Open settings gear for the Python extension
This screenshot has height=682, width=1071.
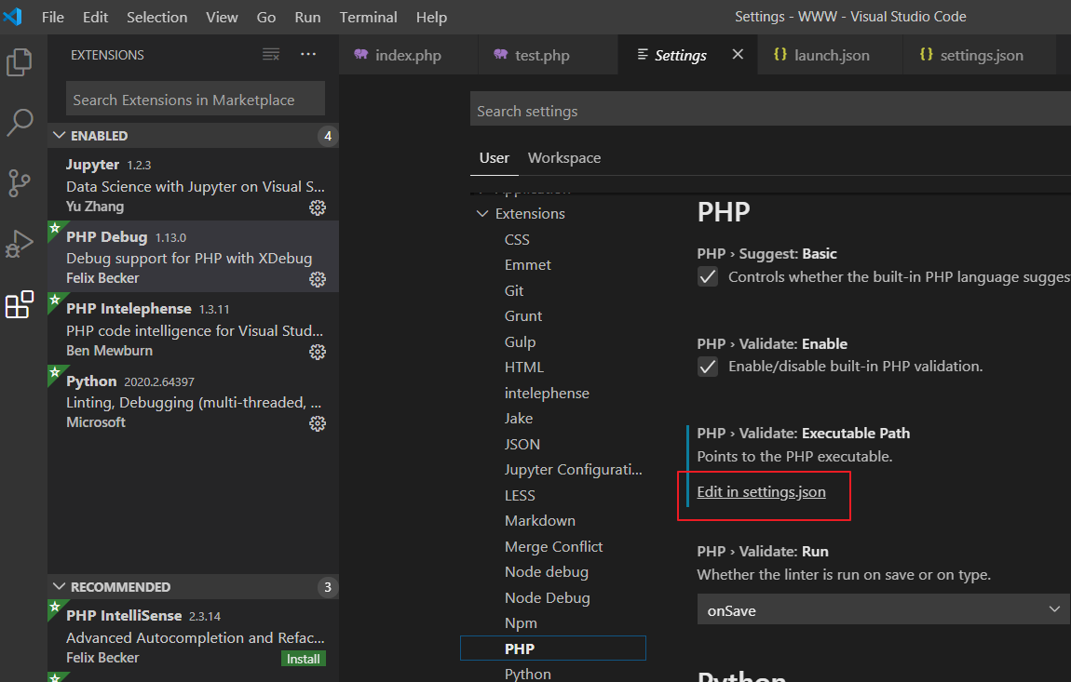318,423
